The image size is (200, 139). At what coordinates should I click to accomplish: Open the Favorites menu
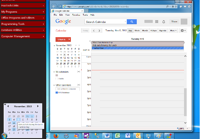(x=76, y=15)
